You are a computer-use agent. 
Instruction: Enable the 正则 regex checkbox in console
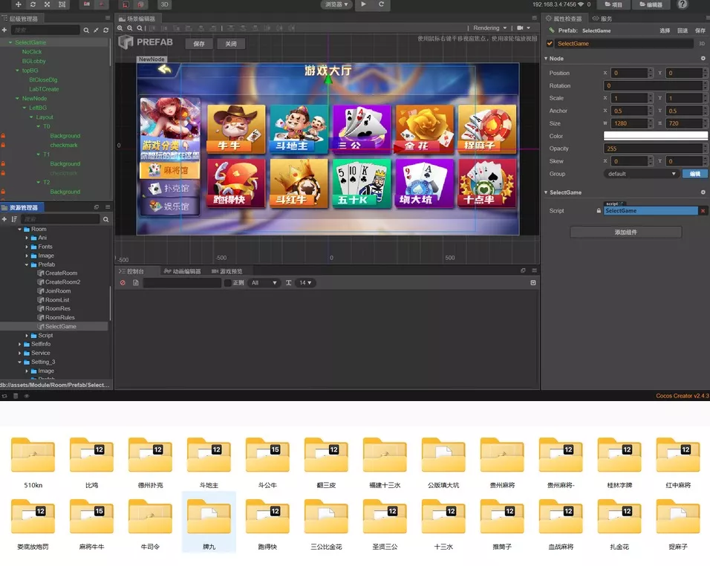228,283
